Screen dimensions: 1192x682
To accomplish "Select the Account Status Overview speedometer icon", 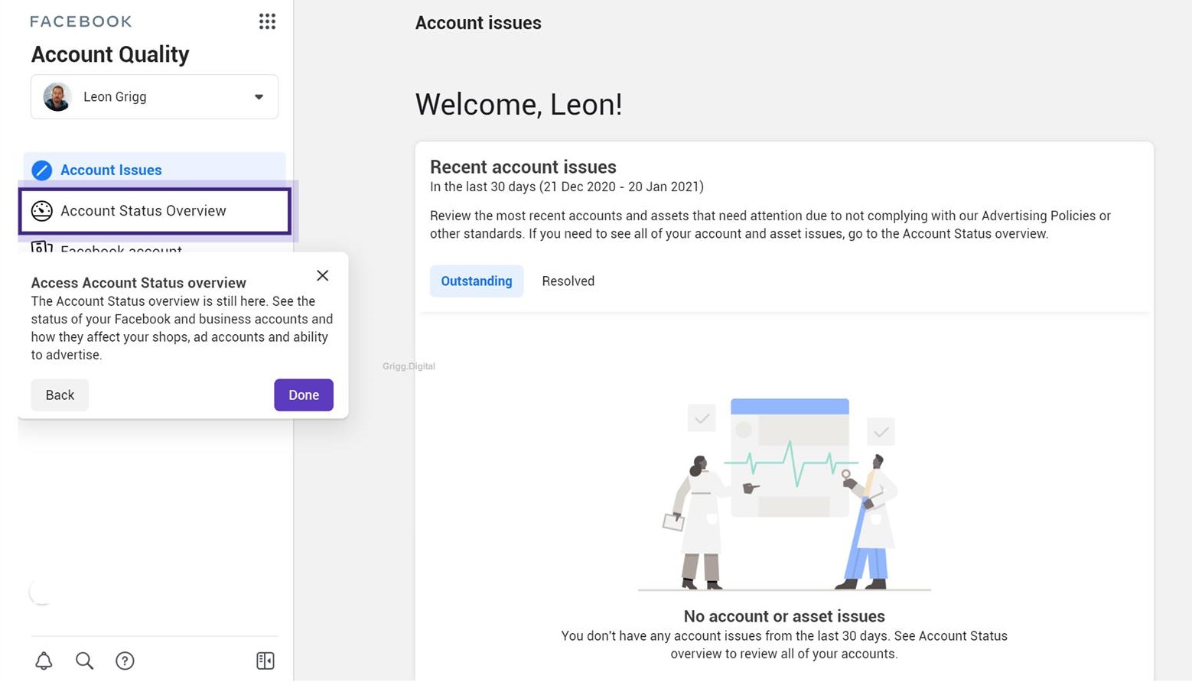I will coord(42,211).
